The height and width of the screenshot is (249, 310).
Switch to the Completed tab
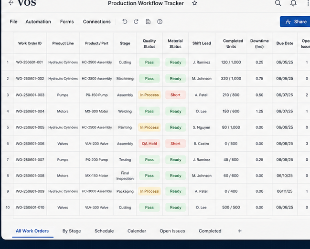(x=210, y=231)
